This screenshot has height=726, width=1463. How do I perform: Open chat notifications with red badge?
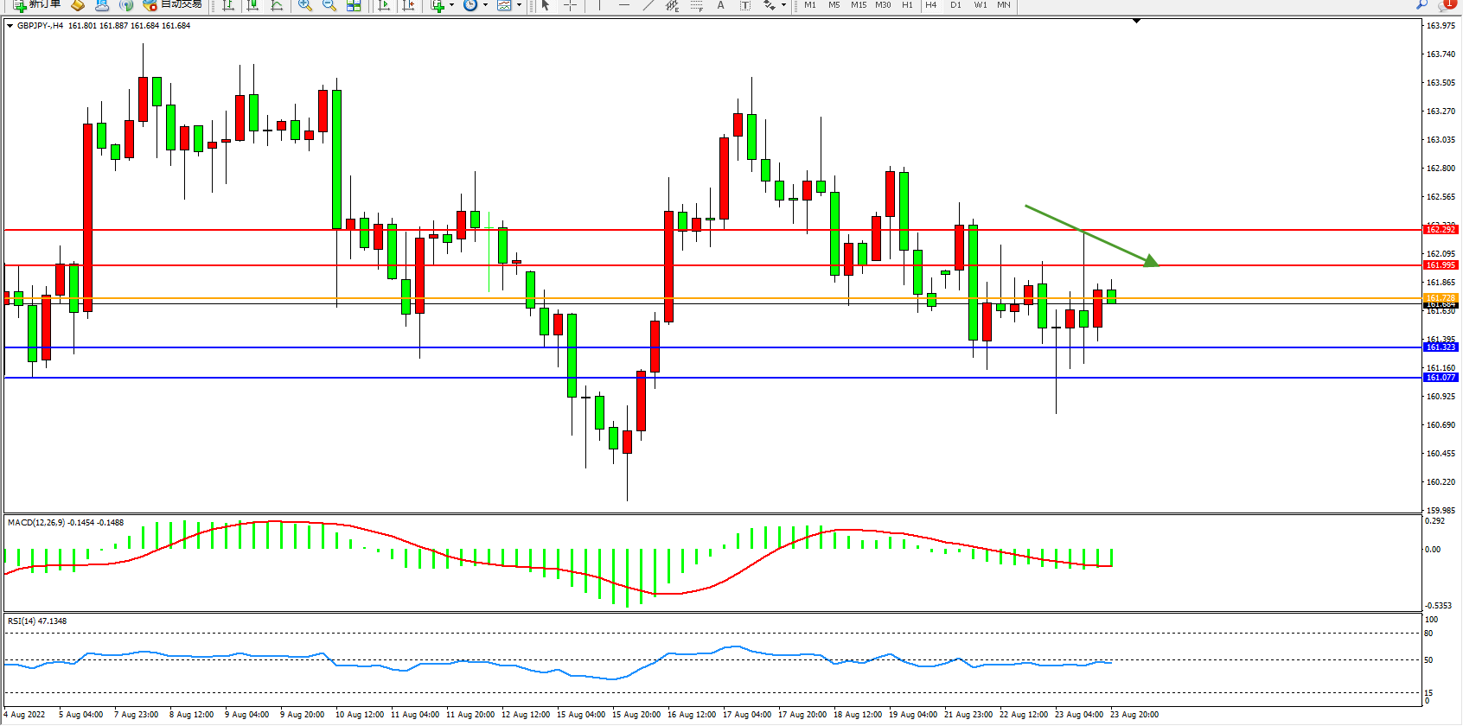pyautogui.click(x=1447, y=4)
